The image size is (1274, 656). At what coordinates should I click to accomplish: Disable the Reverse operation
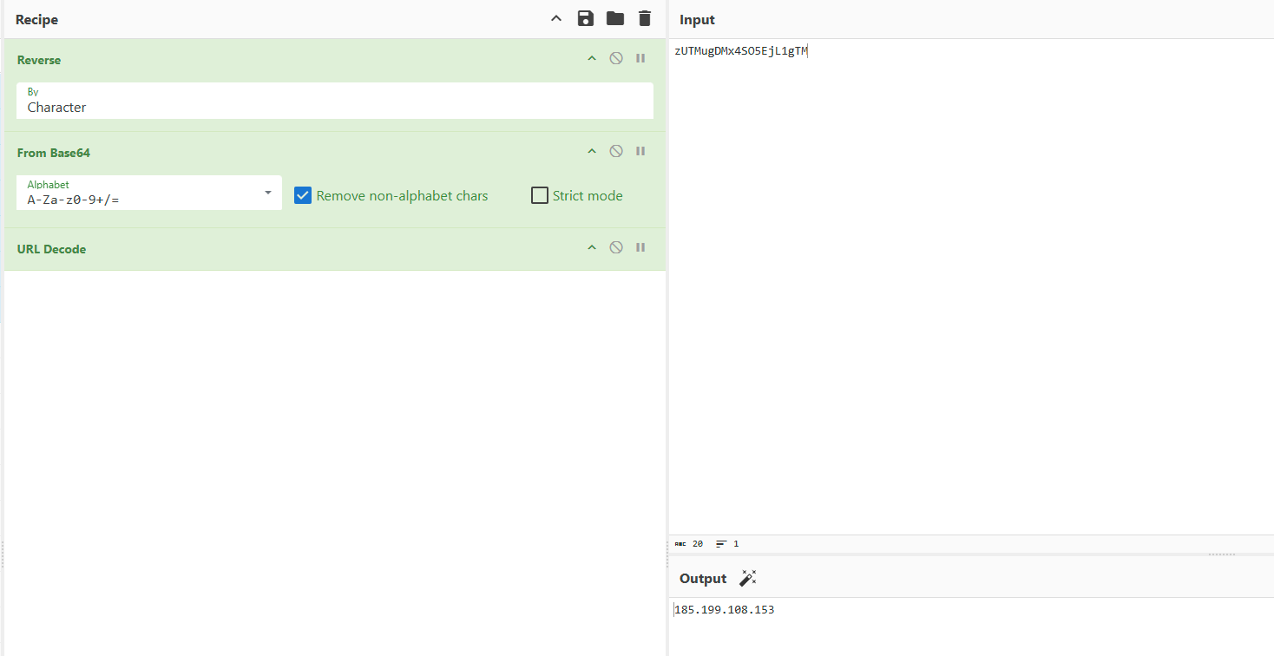616,58
